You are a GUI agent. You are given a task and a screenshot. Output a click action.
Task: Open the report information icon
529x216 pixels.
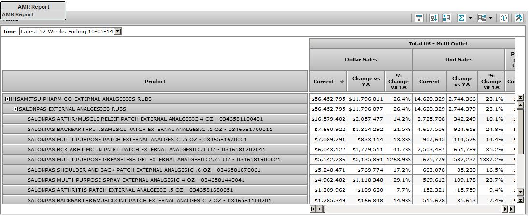pyautogui.click(x=504, y=18)
